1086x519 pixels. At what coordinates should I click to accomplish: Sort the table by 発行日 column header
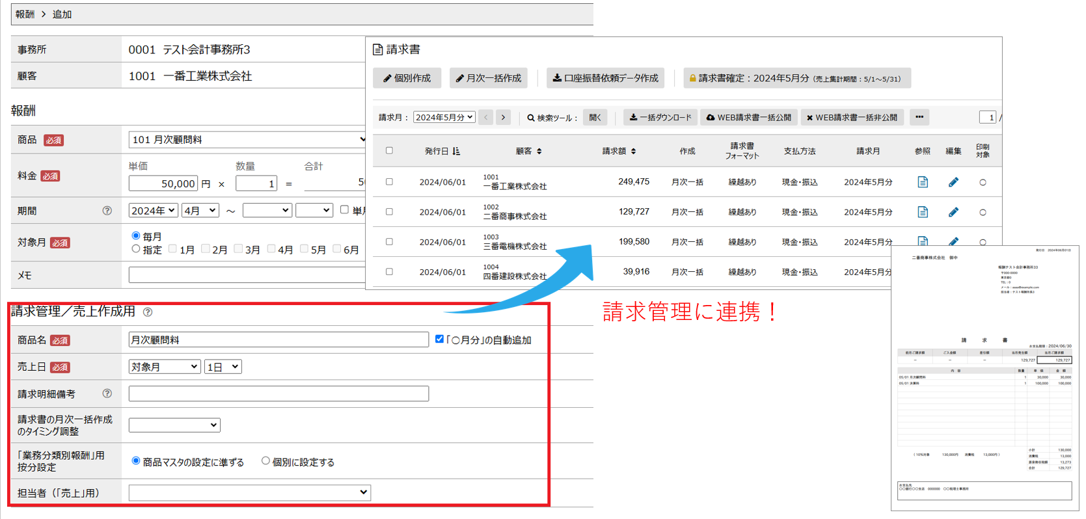point(442,152)
